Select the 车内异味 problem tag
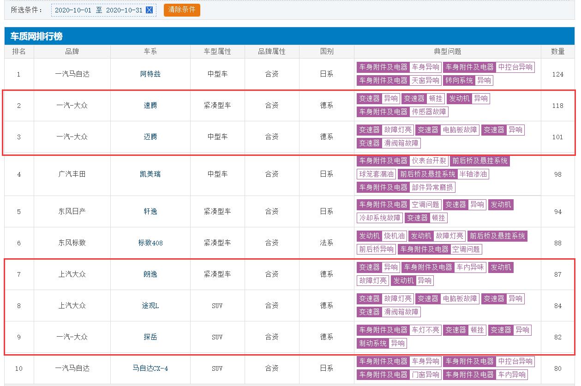This screenshot has width=581, height=386. point(444,267)
